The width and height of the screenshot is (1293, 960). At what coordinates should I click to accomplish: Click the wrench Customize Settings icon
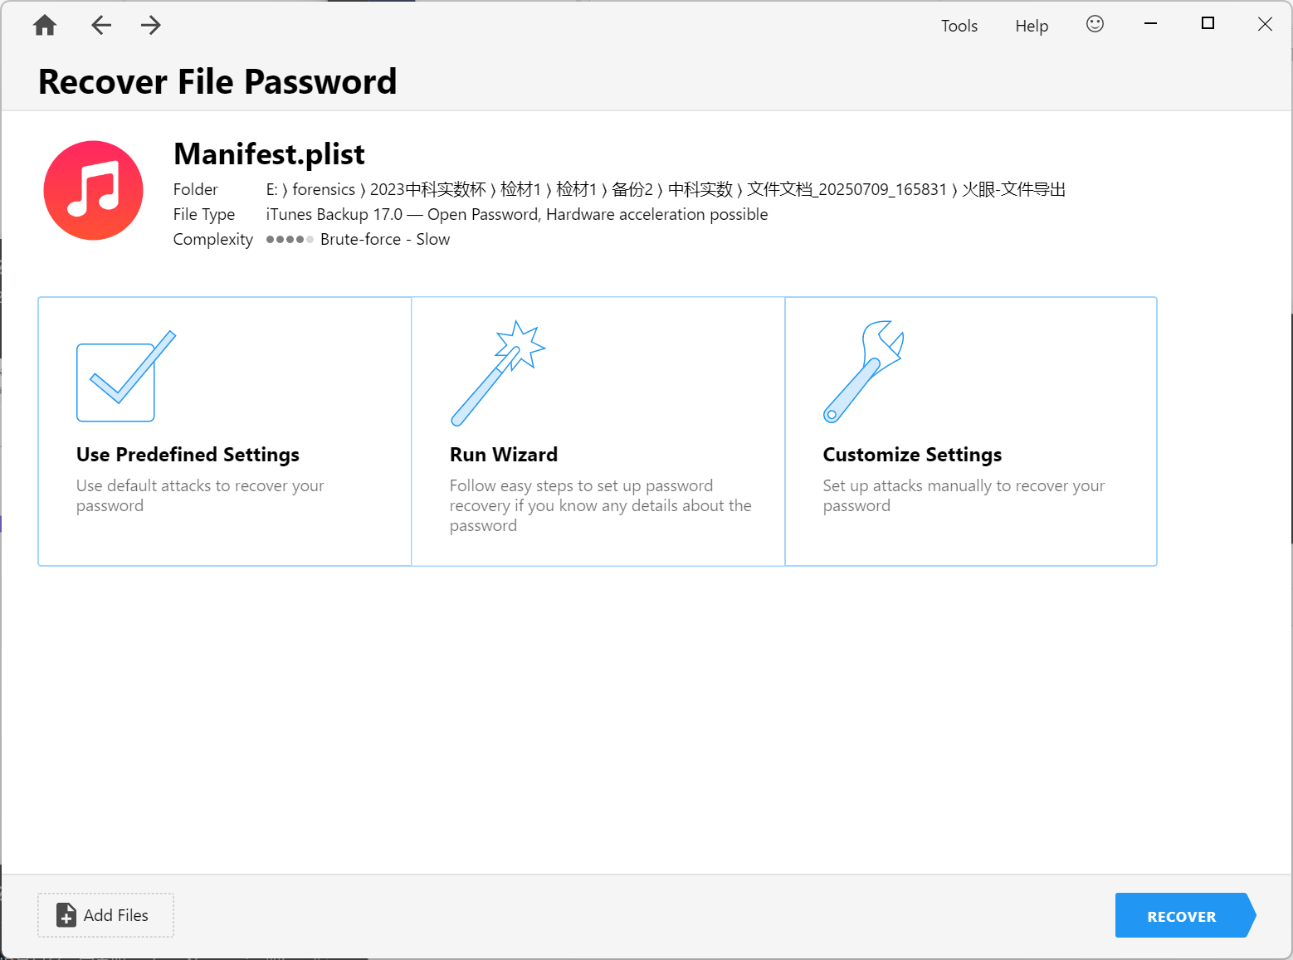pos(863,372)
